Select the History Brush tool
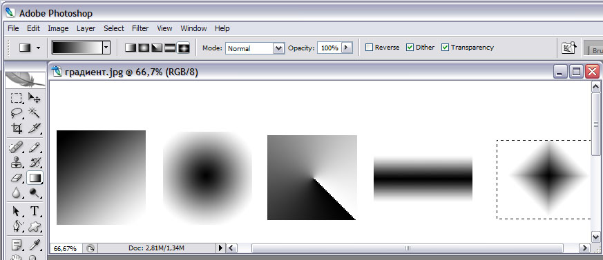The width and height of the screenshot is (603, 260). tap(35, 163)
